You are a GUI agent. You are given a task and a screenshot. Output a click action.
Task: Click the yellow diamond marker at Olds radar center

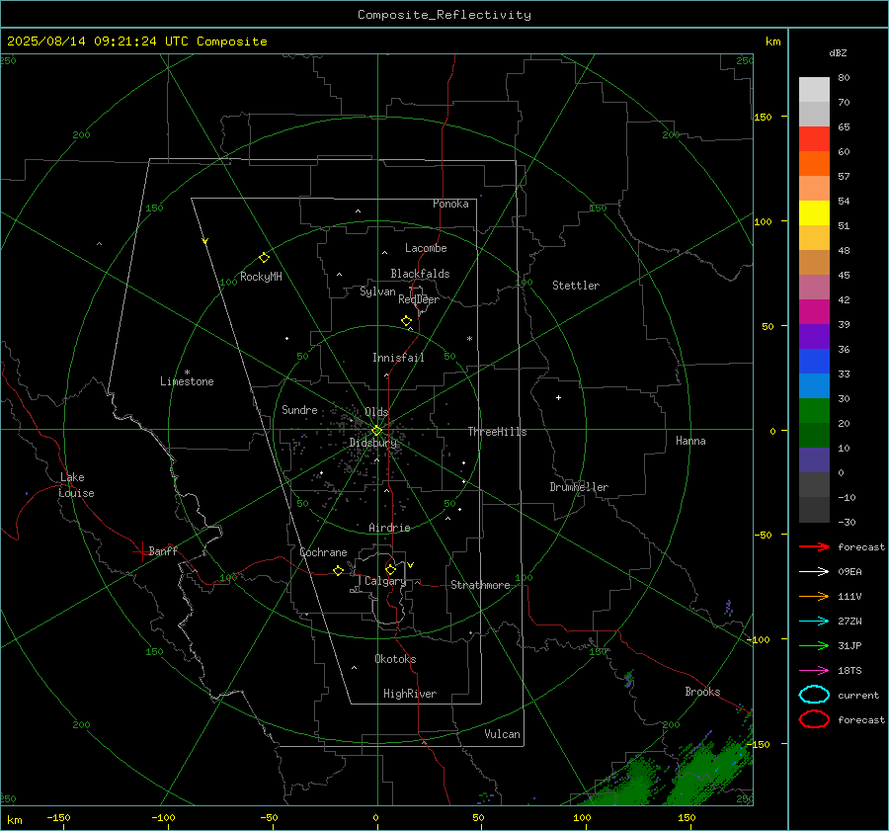[x=377, y=431]
